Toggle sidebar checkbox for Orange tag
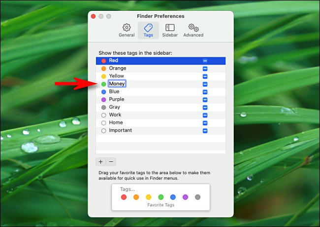This screenshot has width=320, height=227. point(205,69)
